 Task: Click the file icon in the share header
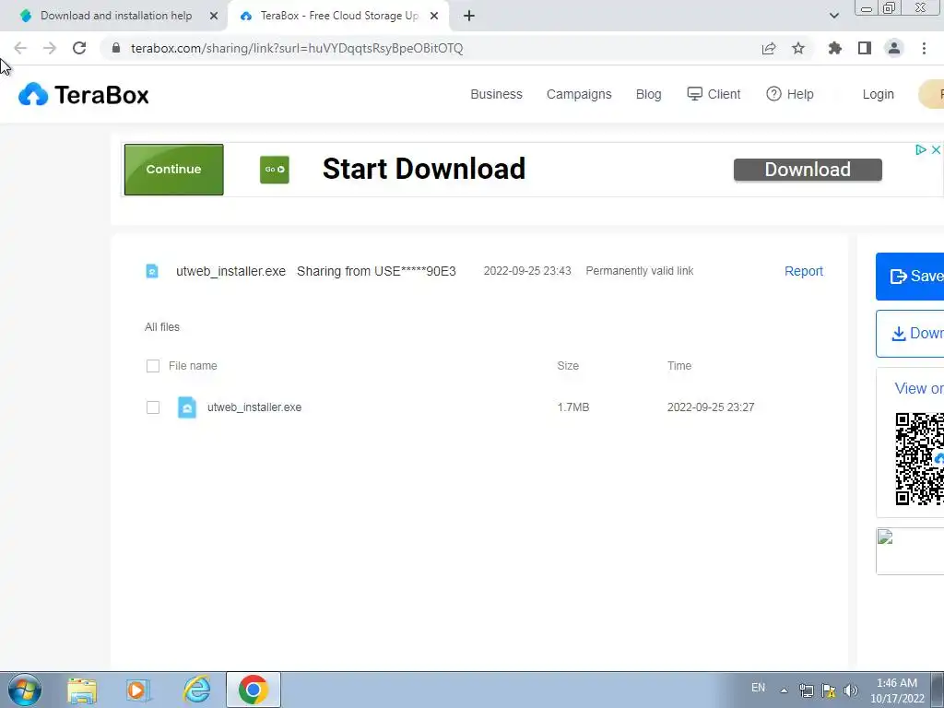click(152, 271)
